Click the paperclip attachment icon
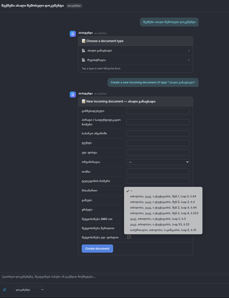 (5, 290)
